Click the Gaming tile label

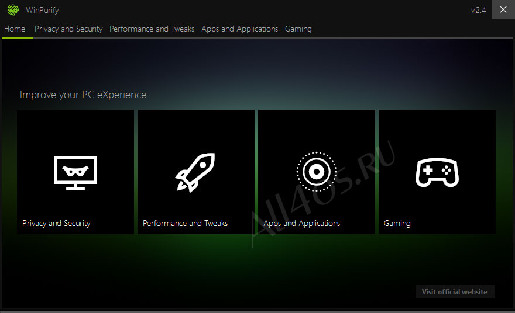(x=397, y=223)
